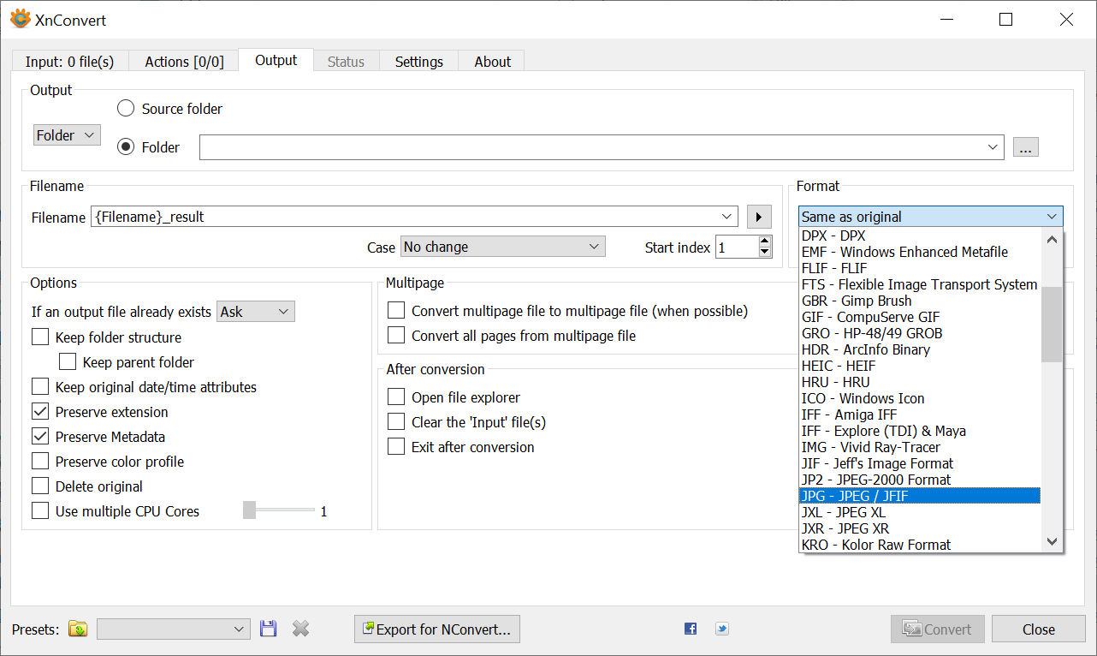Expand the Case dropdown showing No change

(x=502, y=247)
